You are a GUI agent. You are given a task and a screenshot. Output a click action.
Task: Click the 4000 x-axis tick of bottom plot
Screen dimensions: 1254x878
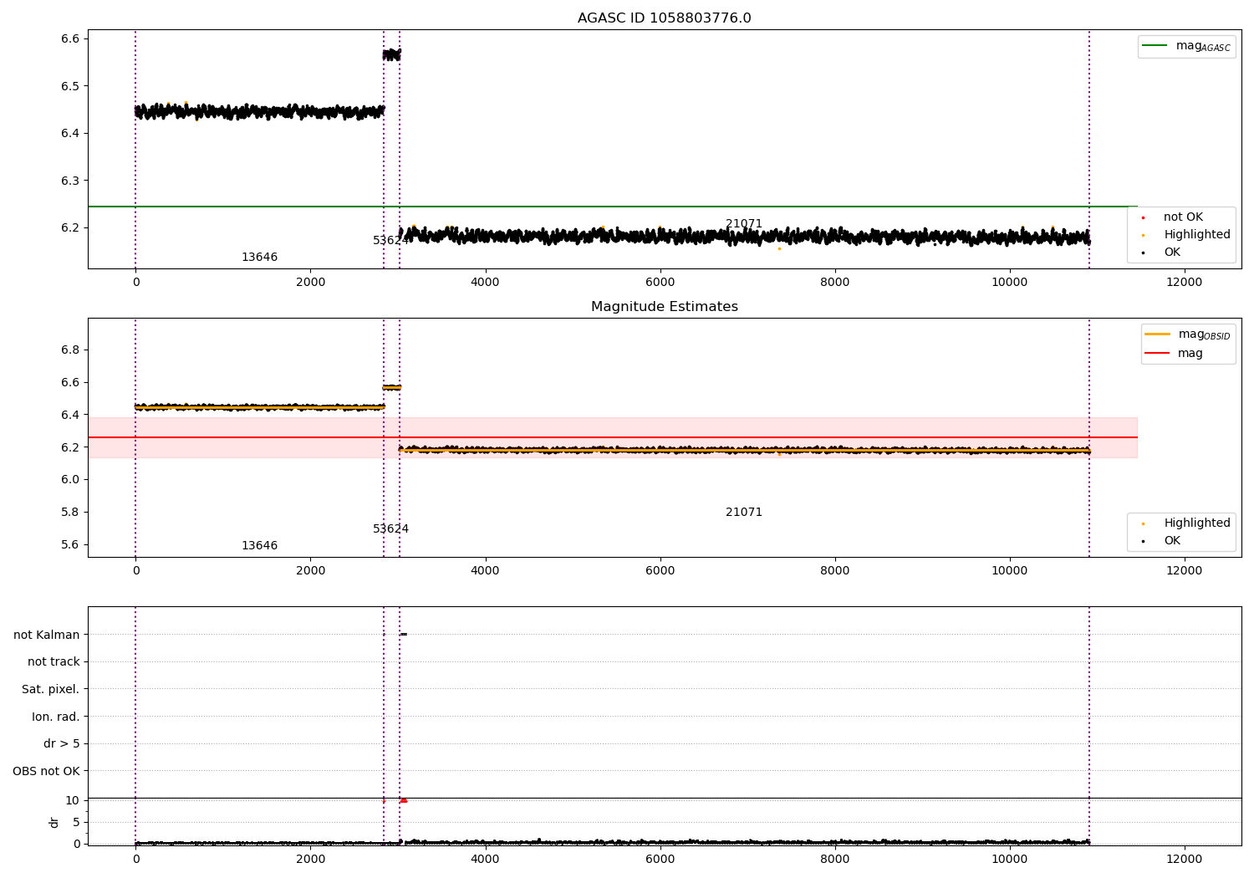tap(485, 860)
